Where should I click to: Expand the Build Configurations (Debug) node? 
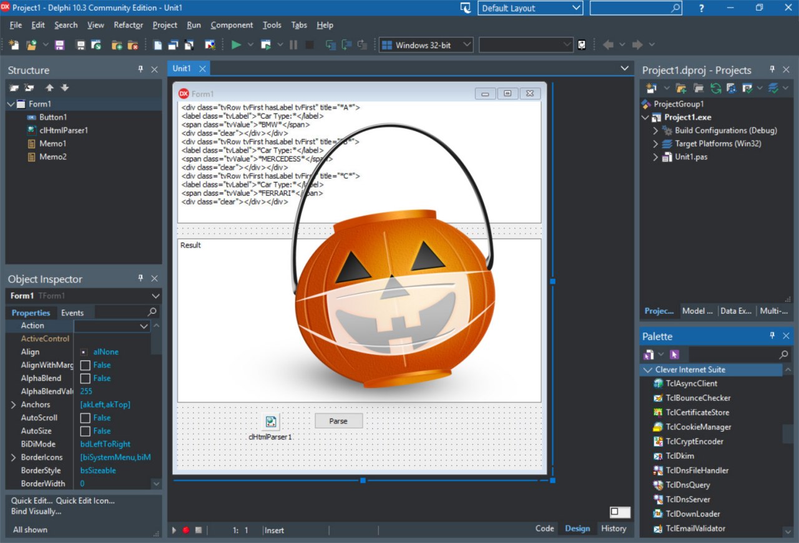pos(655,131)
